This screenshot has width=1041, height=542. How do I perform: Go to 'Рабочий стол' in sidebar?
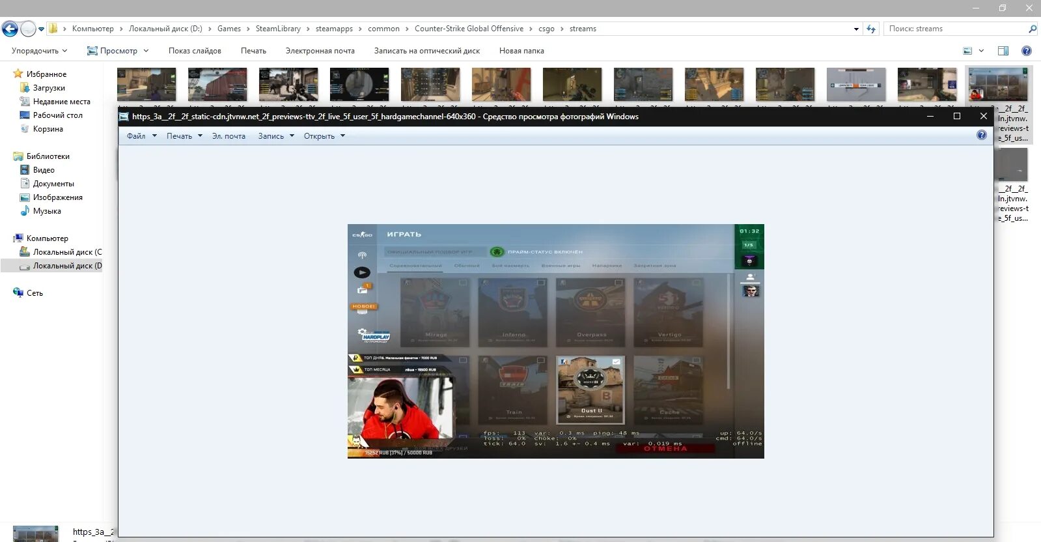(58, 115)
